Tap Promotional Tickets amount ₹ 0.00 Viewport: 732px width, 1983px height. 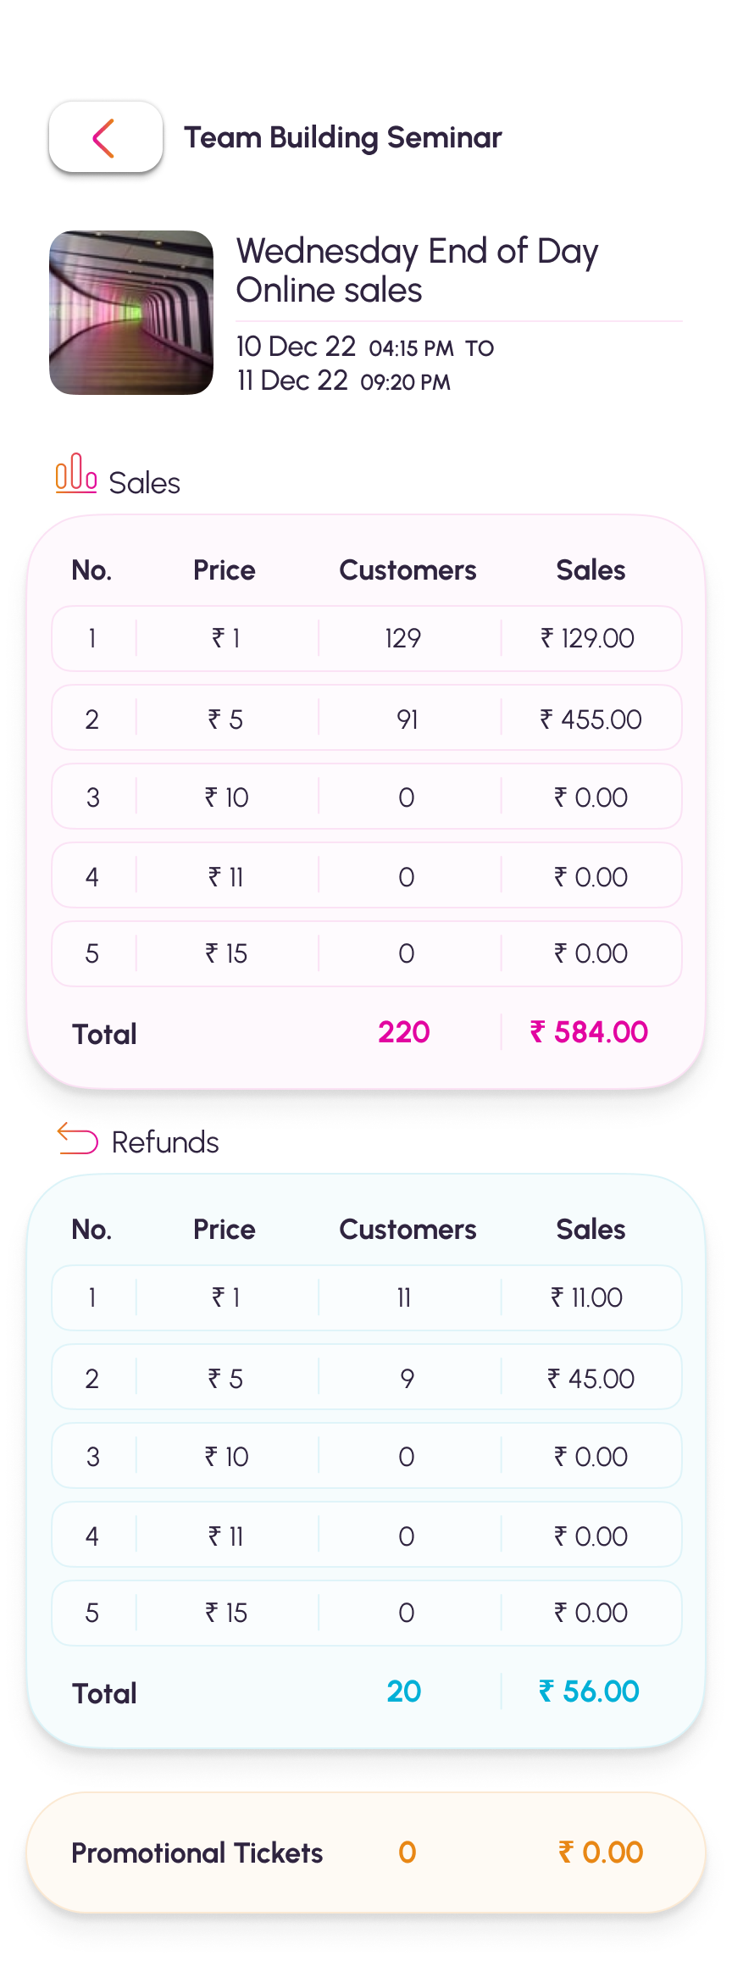[601, 1852]
